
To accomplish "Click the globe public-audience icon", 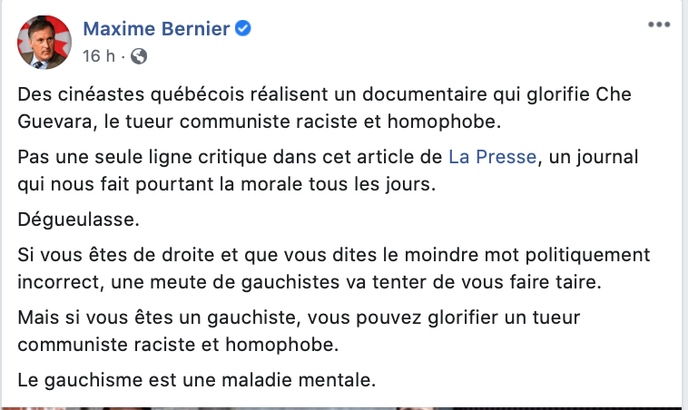I will (x=139, y=56).
